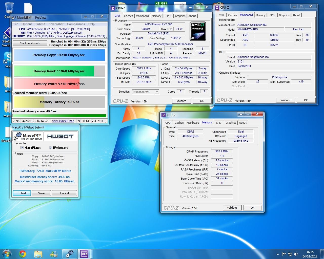
Task: Click the taskbar clock 16:15
Action: [x=310, y=254]
